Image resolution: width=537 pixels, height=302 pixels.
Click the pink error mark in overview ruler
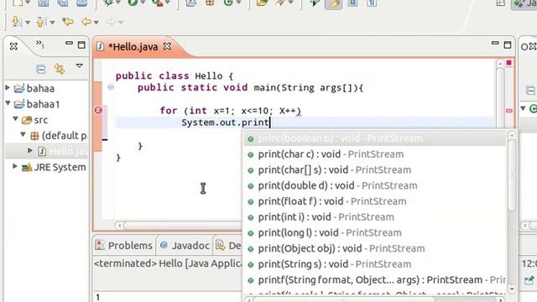(x=509, y=111)
